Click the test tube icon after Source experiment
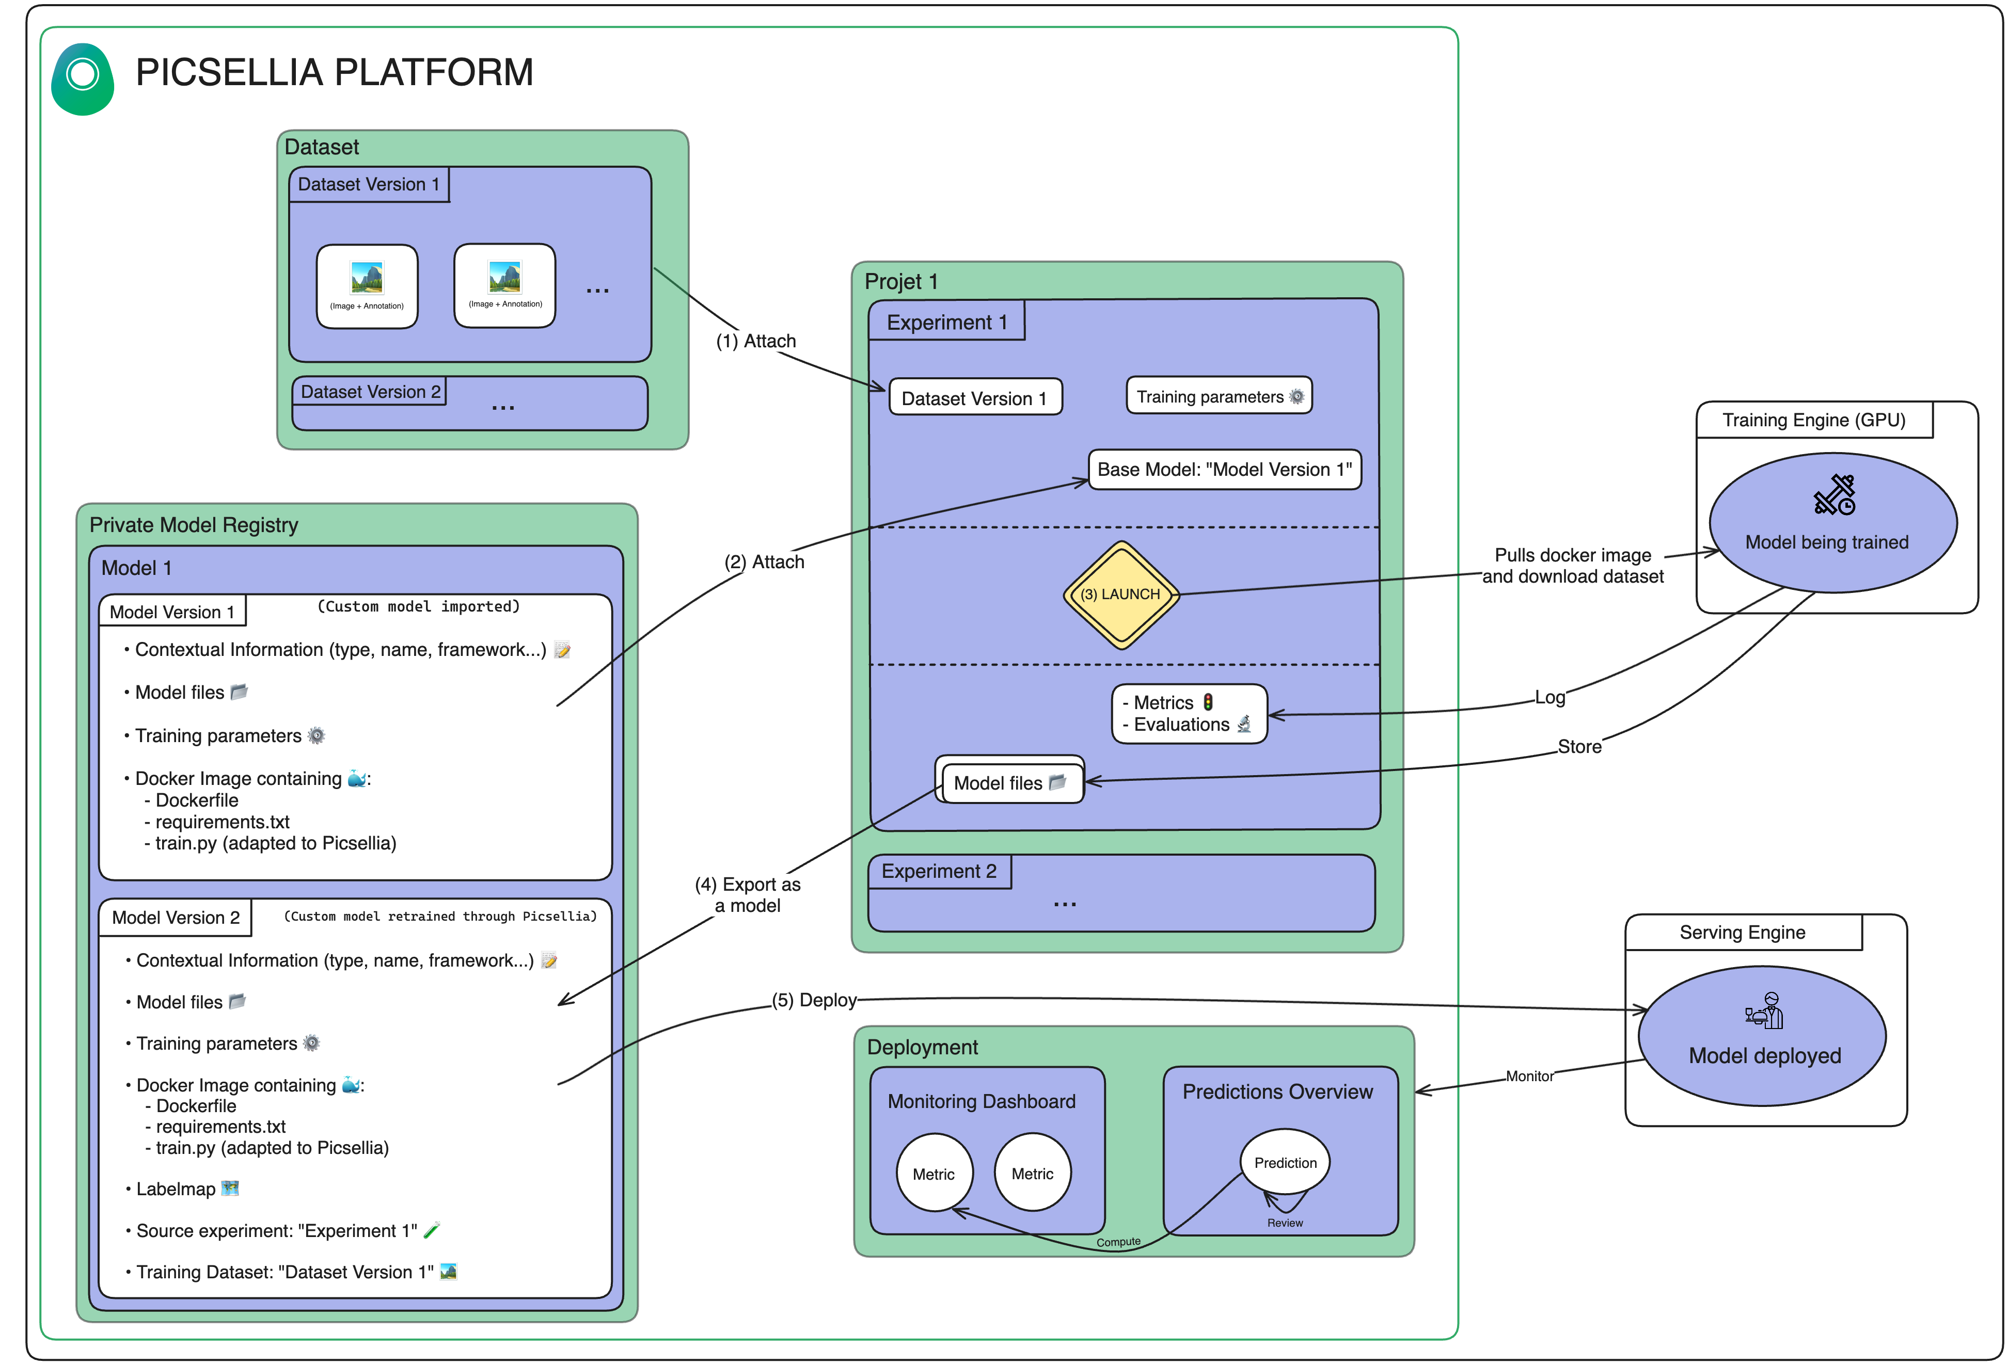This screenshot has width=2008, height=1365. pyautogui.click(x=431, y=1229)
